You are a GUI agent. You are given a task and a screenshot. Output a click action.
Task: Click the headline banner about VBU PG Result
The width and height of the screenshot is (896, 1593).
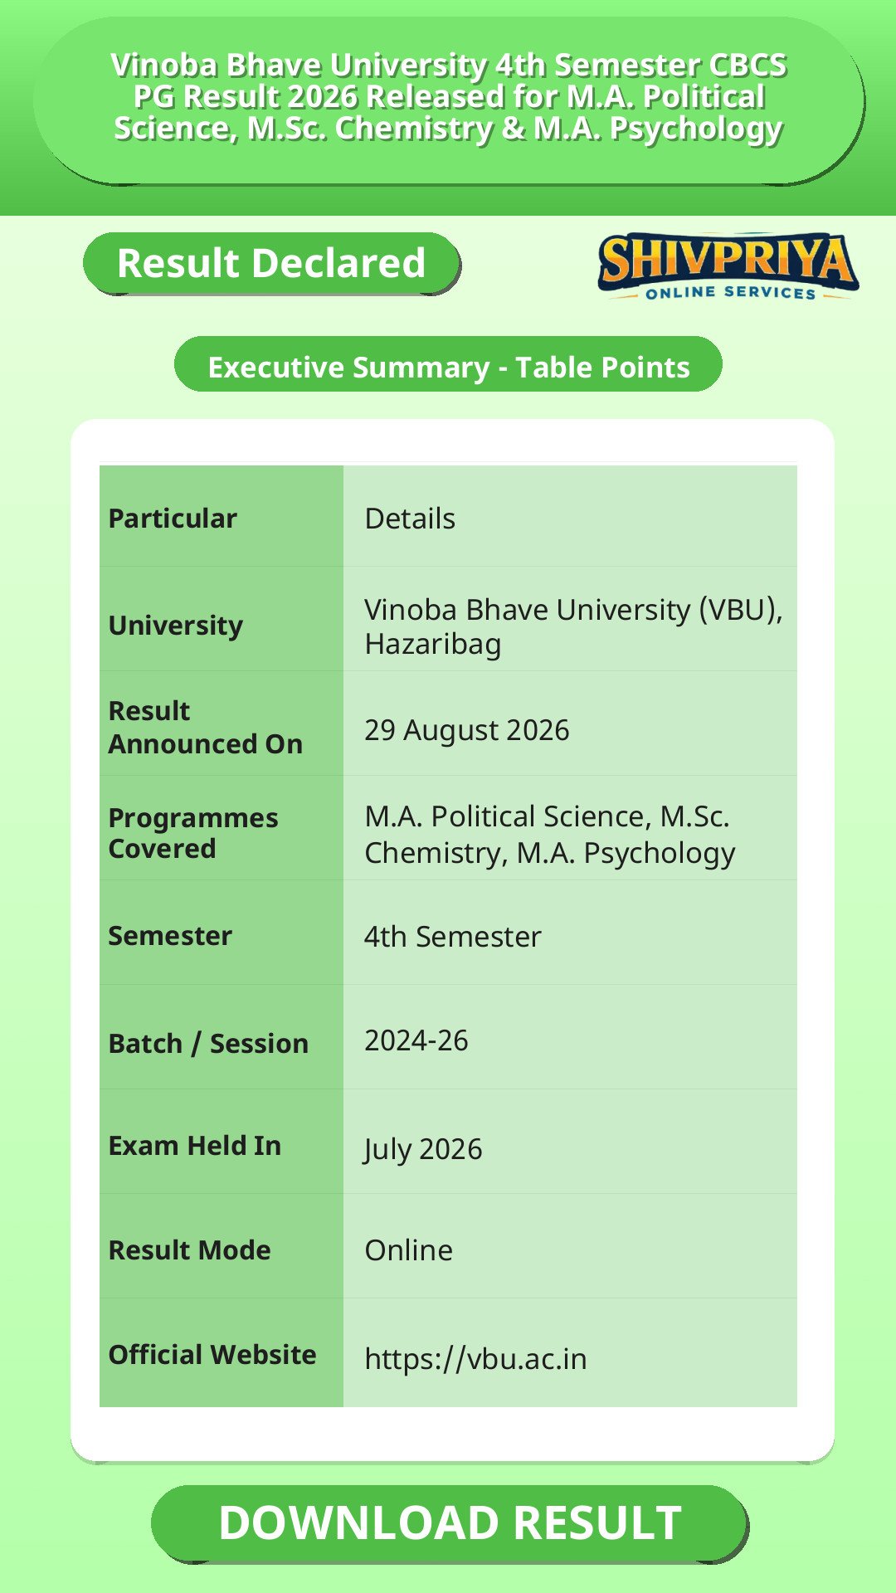(448, 99)
